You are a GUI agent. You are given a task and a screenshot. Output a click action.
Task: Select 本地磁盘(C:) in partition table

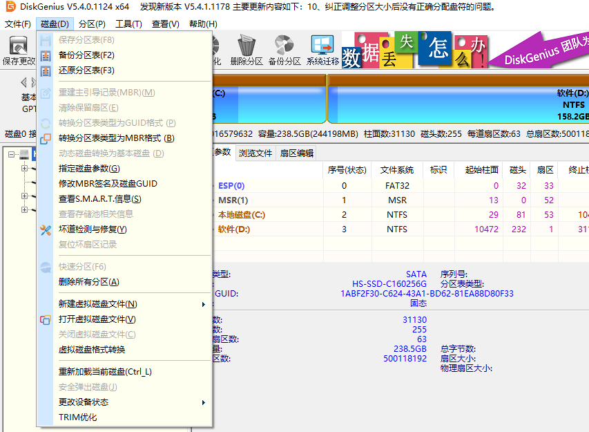point(242,215)
